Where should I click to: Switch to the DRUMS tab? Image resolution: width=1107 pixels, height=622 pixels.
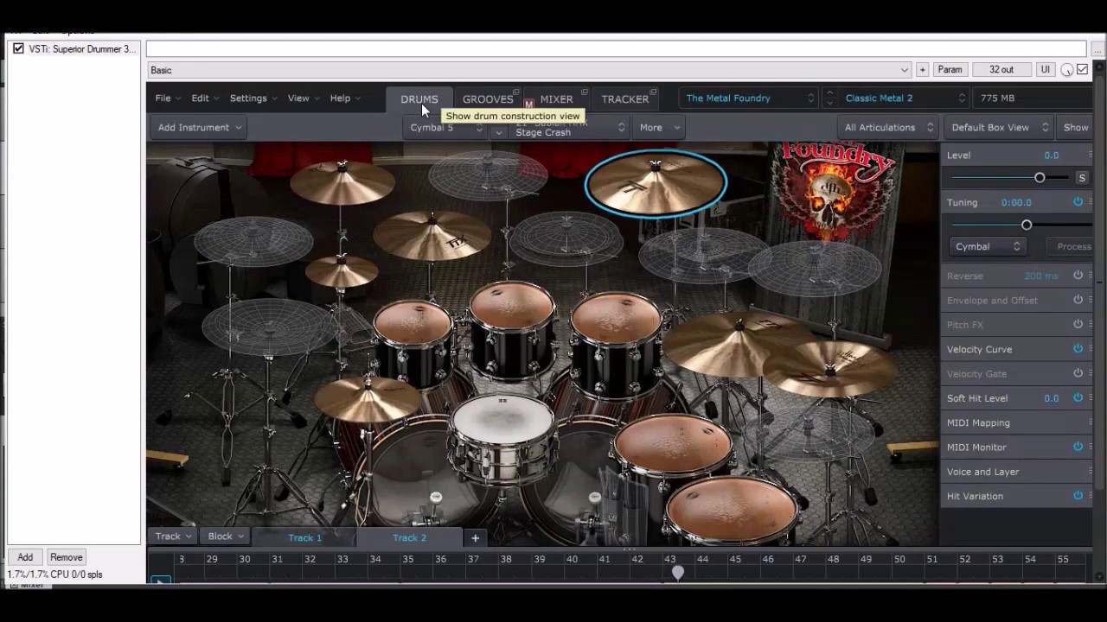point(419,99)
